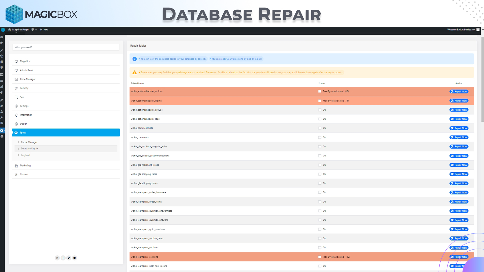Repair Now for wpho_learnpress_order_items
This screenshot has height=272, width=484.
(459, 202)
